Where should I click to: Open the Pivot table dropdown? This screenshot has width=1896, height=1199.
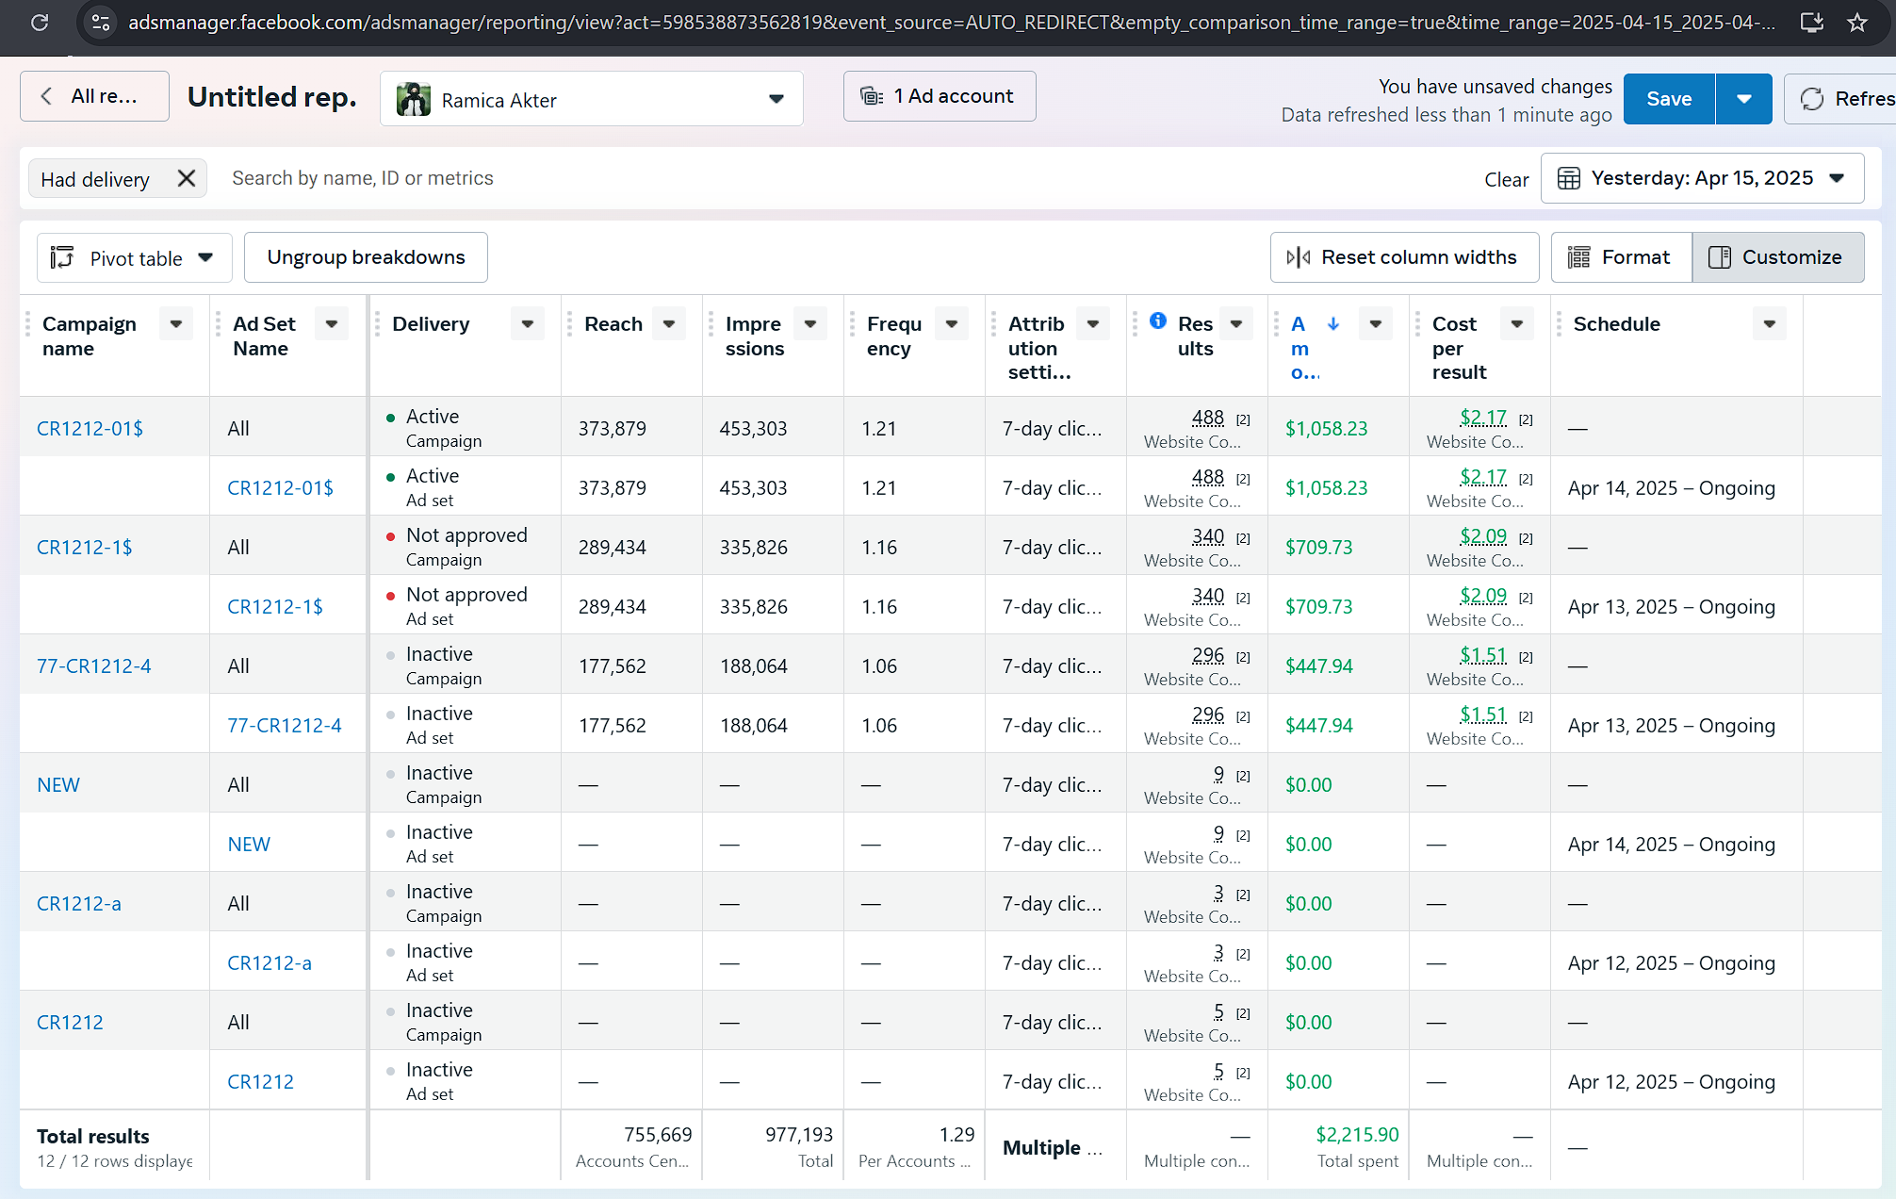click(134, 258)
